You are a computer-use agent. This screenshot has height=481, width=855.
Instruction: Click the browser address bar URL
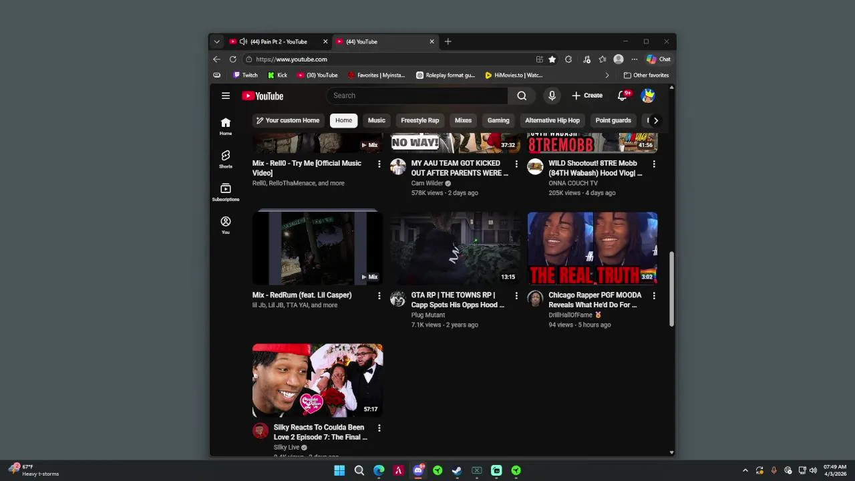pyautogui.click(x=291, y=59)
